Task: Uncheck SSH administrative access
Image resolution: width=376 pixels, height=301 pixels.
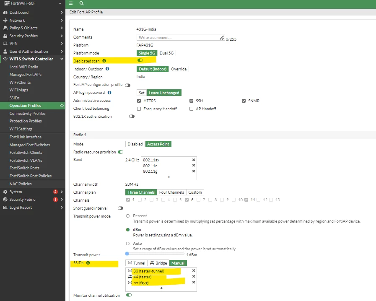Action: coord(191,101)
